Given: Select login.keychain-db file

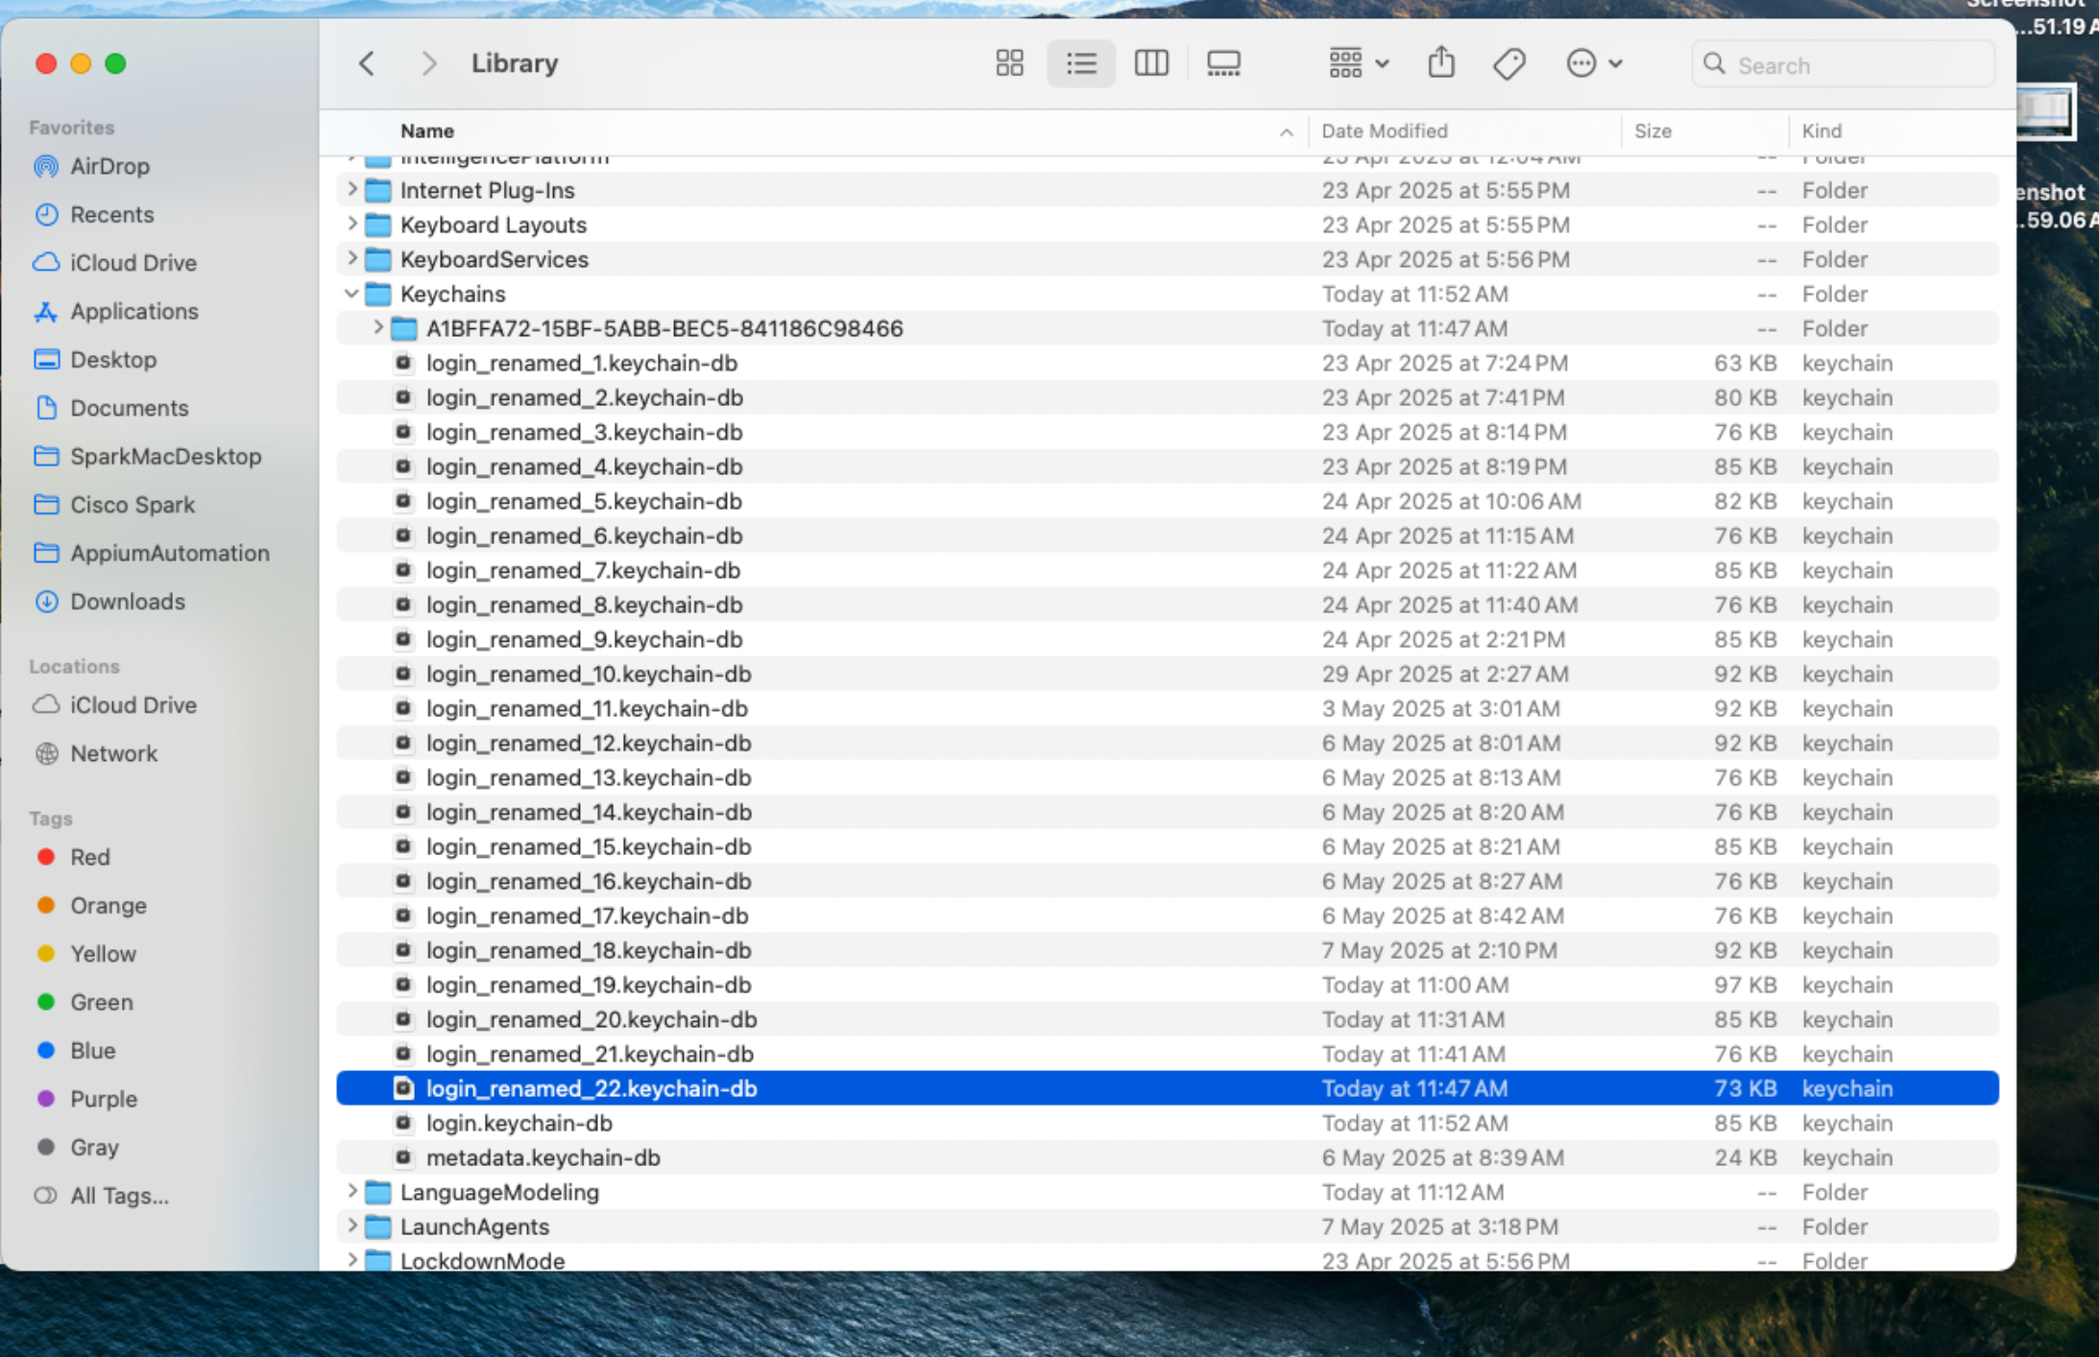Looking at the screenshot, I should (519, 1123).
